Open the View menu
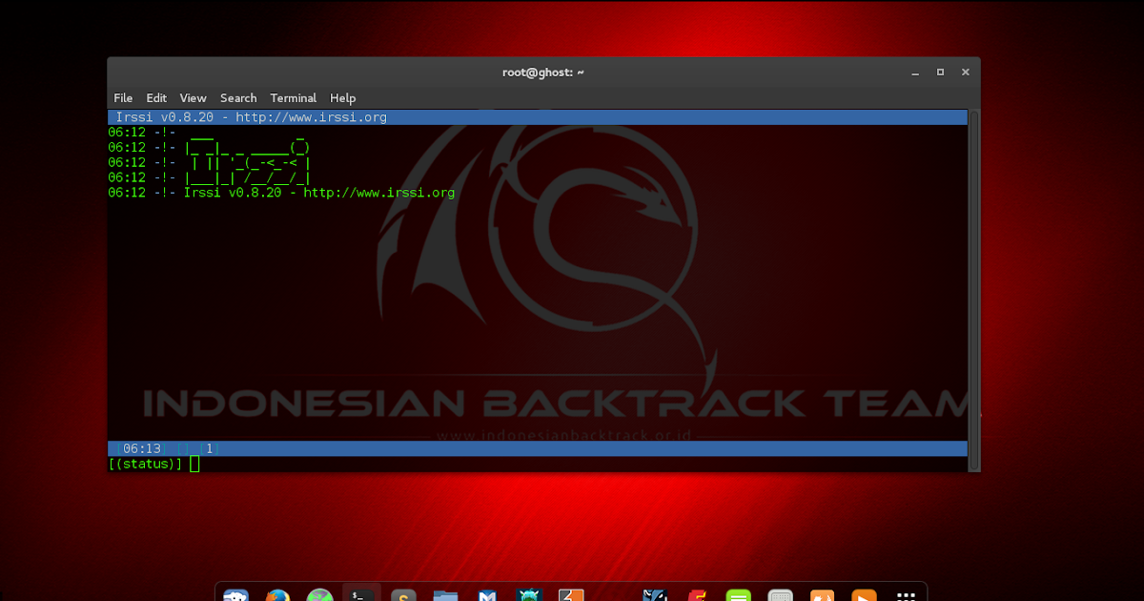Viewport: 1144px width, 601px height. pos(193,98)
